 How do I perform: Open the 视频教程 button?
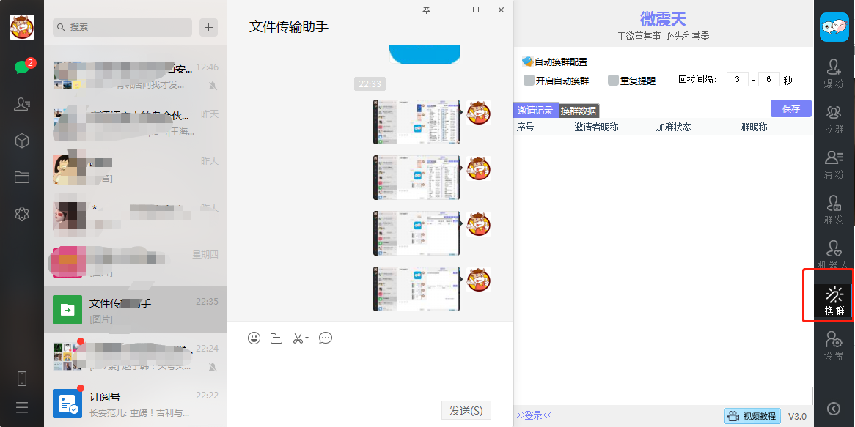pyautogui.click(x=752, y=416)
